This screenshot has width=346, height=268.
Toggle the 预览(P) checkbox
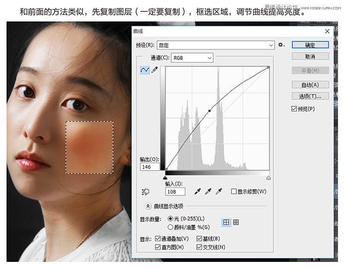tap(294, 109)
